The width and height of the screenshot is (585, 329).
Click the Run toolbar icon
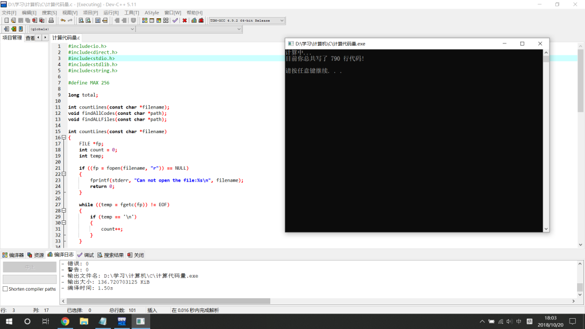[152, 21]
